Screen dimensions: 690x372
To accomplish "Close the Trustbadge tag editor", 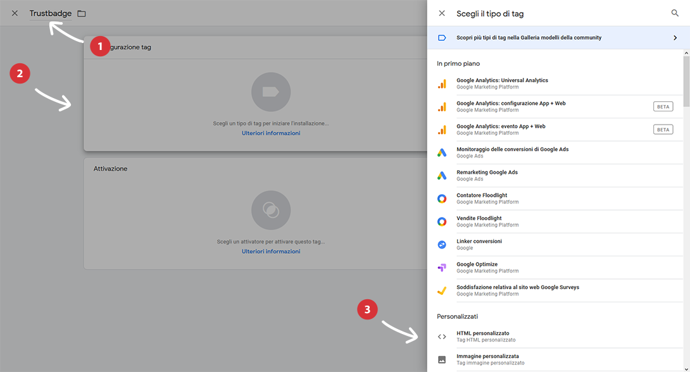I will pyautogui.click(x=15, y=13).
